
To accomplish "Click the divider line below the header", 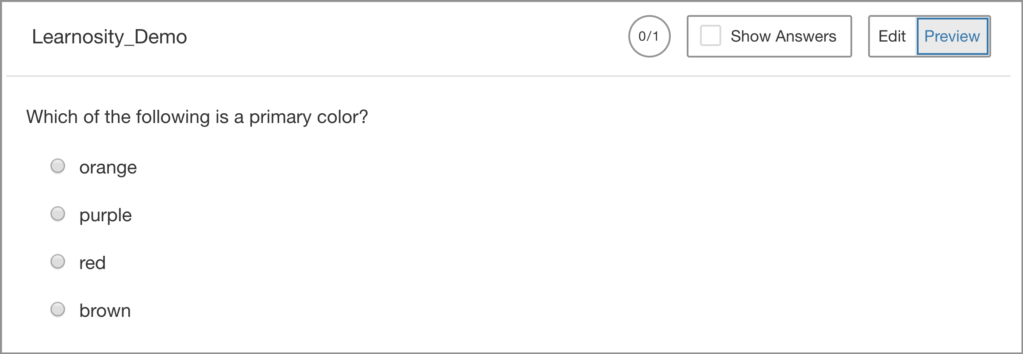I will tap(508, 76).
